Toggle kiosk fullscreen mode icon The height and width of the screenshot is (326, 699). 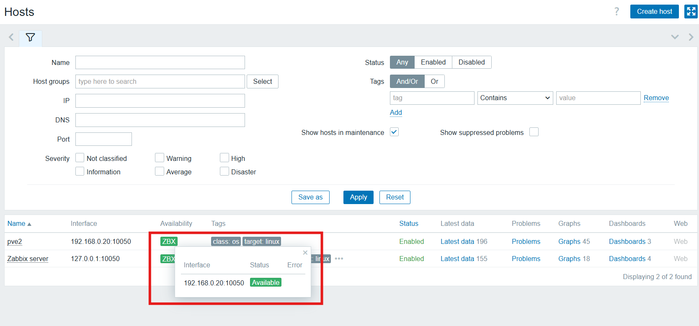point(691,11)
